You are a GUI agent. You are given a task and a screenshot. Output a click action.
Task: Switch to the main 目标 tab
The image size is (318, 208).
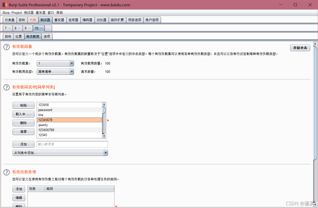[22, 20]
